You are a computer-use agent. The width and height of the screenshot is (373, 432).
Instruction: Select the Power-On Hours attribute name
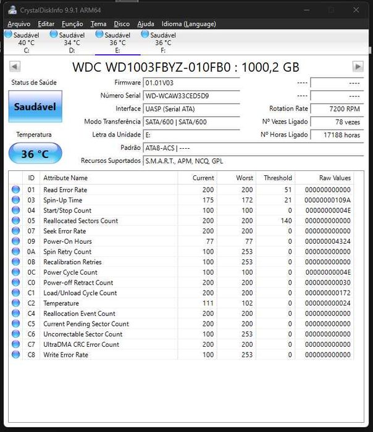(67, 241)
